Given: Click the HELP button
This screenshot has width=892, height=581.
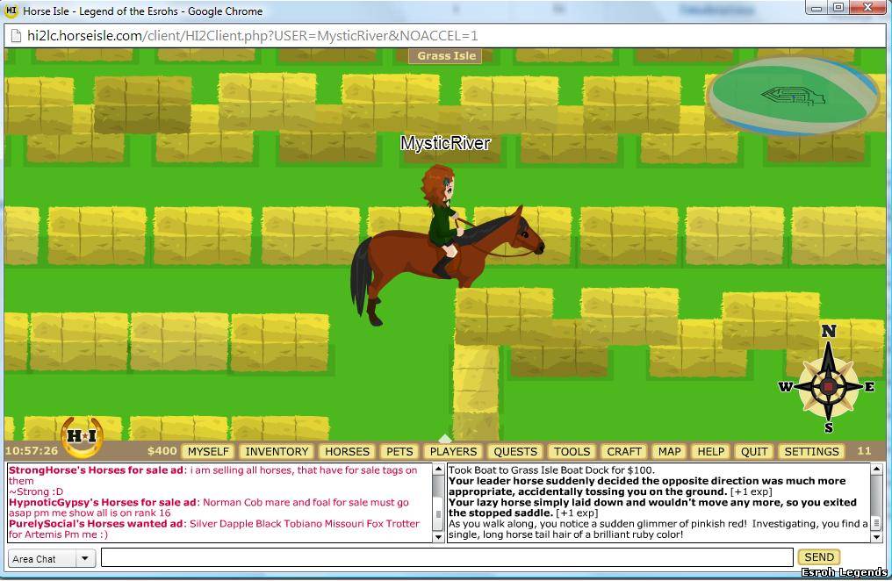Looking at the screenshot, I should click(x=710, y=451).
